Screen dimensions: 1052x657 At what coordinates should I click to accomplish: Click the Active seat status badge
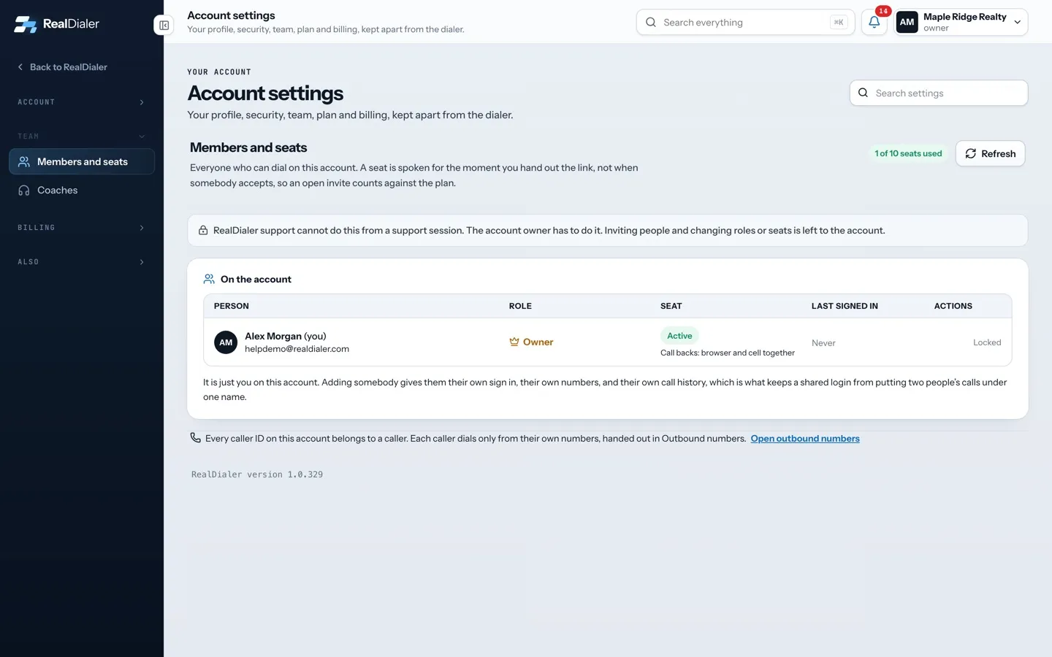point(679,336)
